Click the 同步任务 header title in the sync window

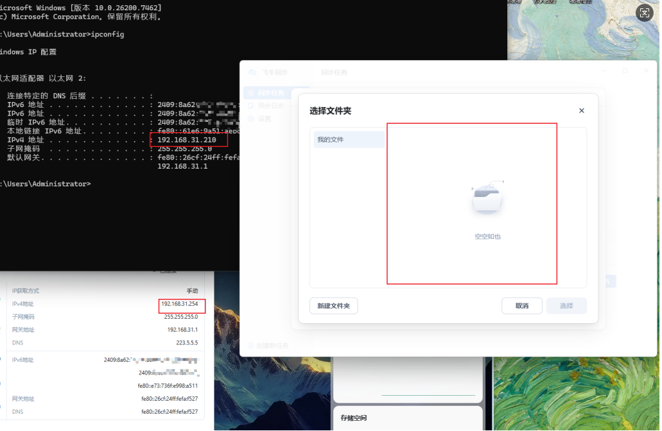334,72
